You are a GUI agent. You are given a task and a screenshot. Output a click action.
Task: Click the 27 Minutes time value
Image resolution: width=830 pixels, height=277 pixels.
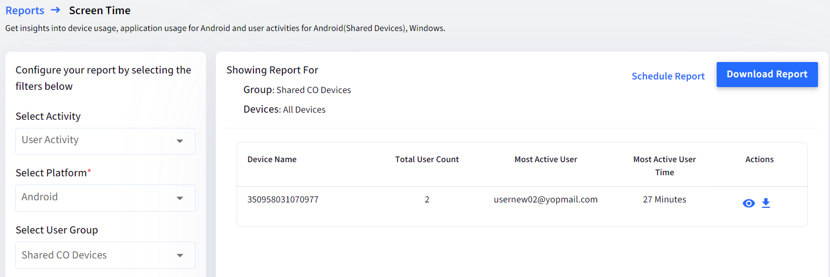pos(664,200)
